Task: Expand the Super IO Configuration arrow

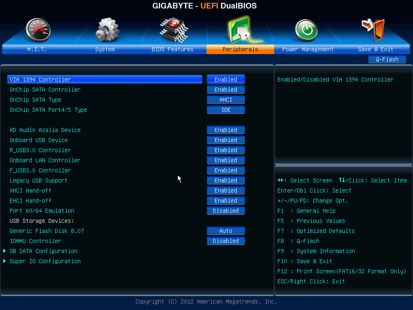Action: click(x=5, y=261)
